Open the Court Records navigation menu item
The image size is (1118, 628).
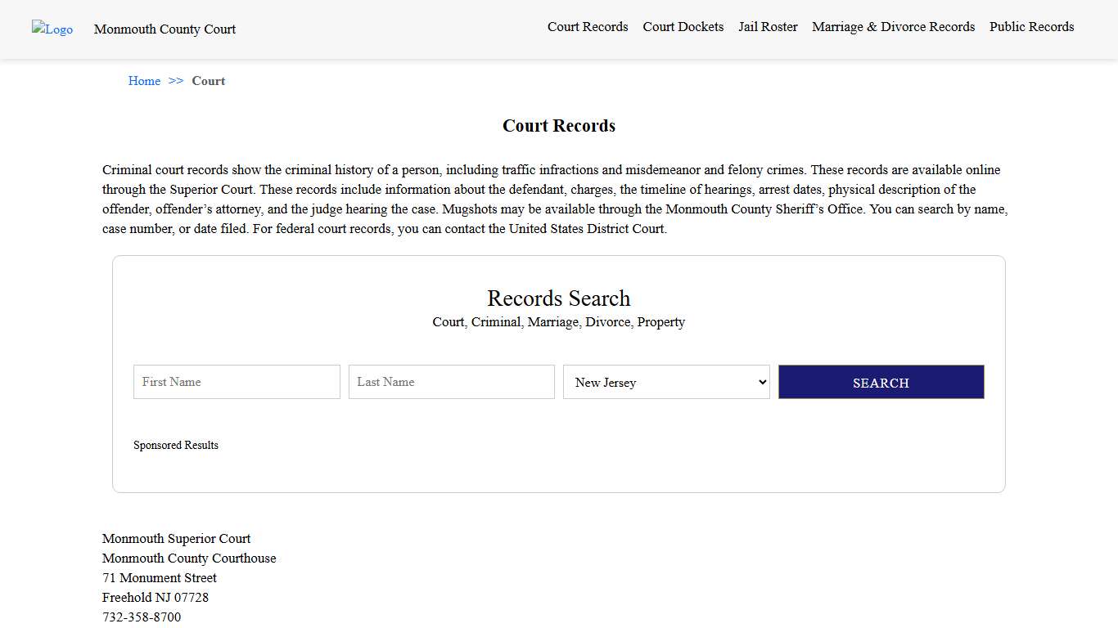click(588, 26)
